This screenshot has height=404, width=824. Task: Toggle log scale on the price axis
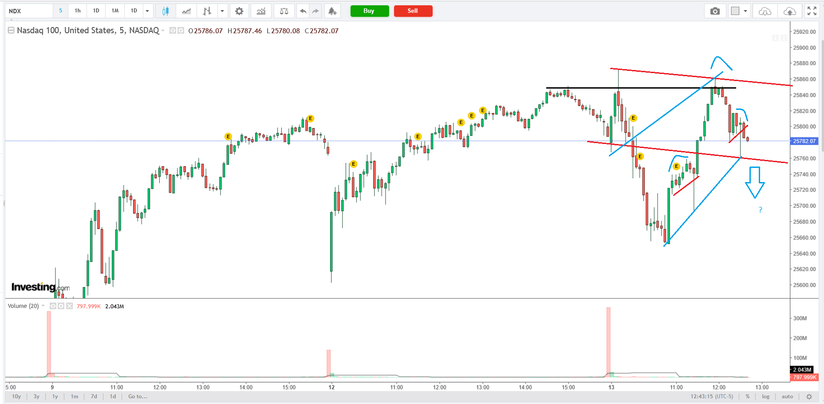coord(765,396)
